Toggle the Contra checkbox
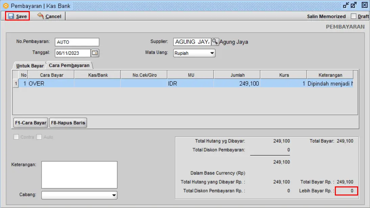 [16, 137]
